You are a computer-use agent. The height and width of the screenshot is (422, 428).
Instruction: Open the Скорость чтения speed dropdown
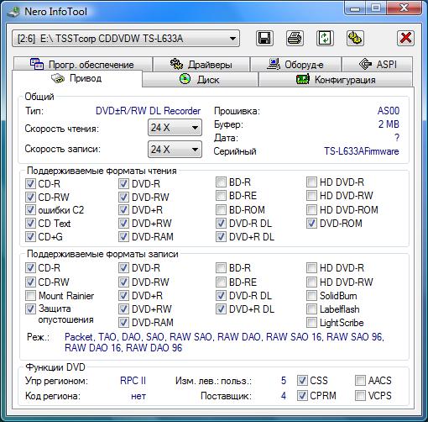(175, 128)
